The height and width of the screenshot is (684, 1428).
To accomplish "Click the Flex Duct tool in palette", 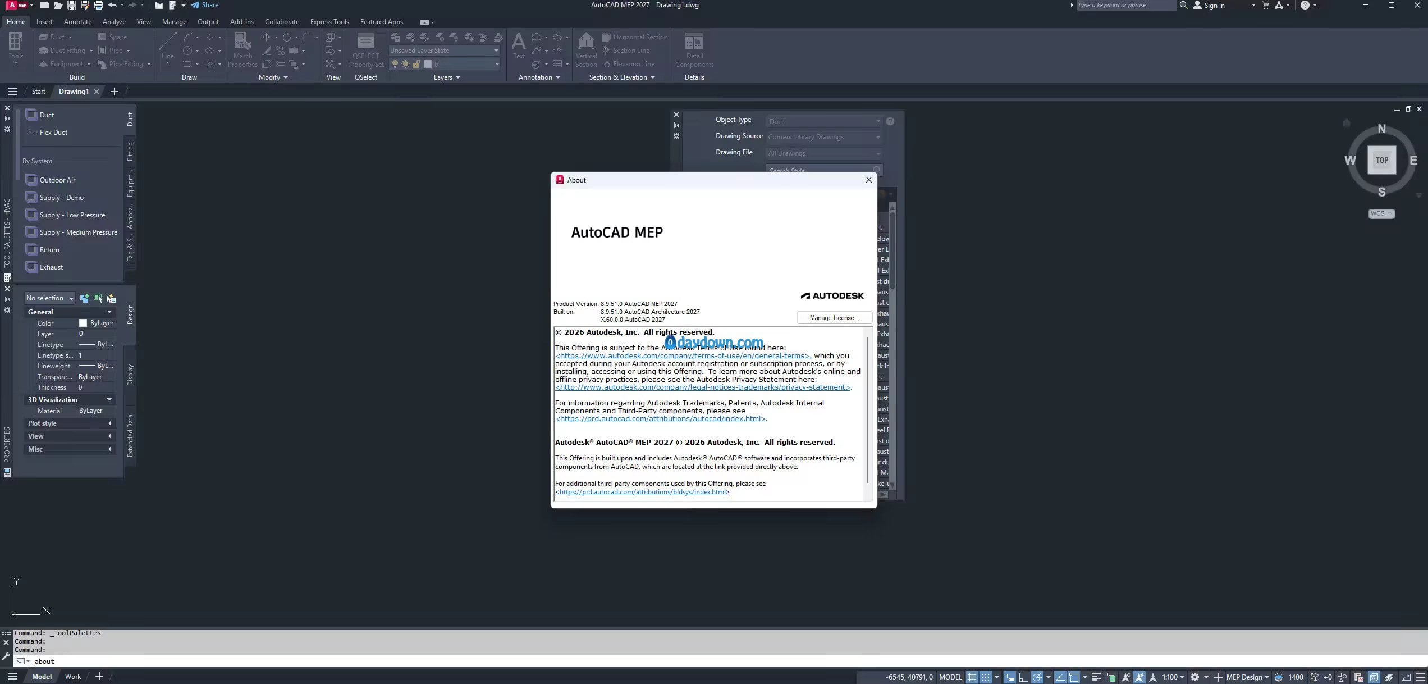I will click(x=53, y=133).
